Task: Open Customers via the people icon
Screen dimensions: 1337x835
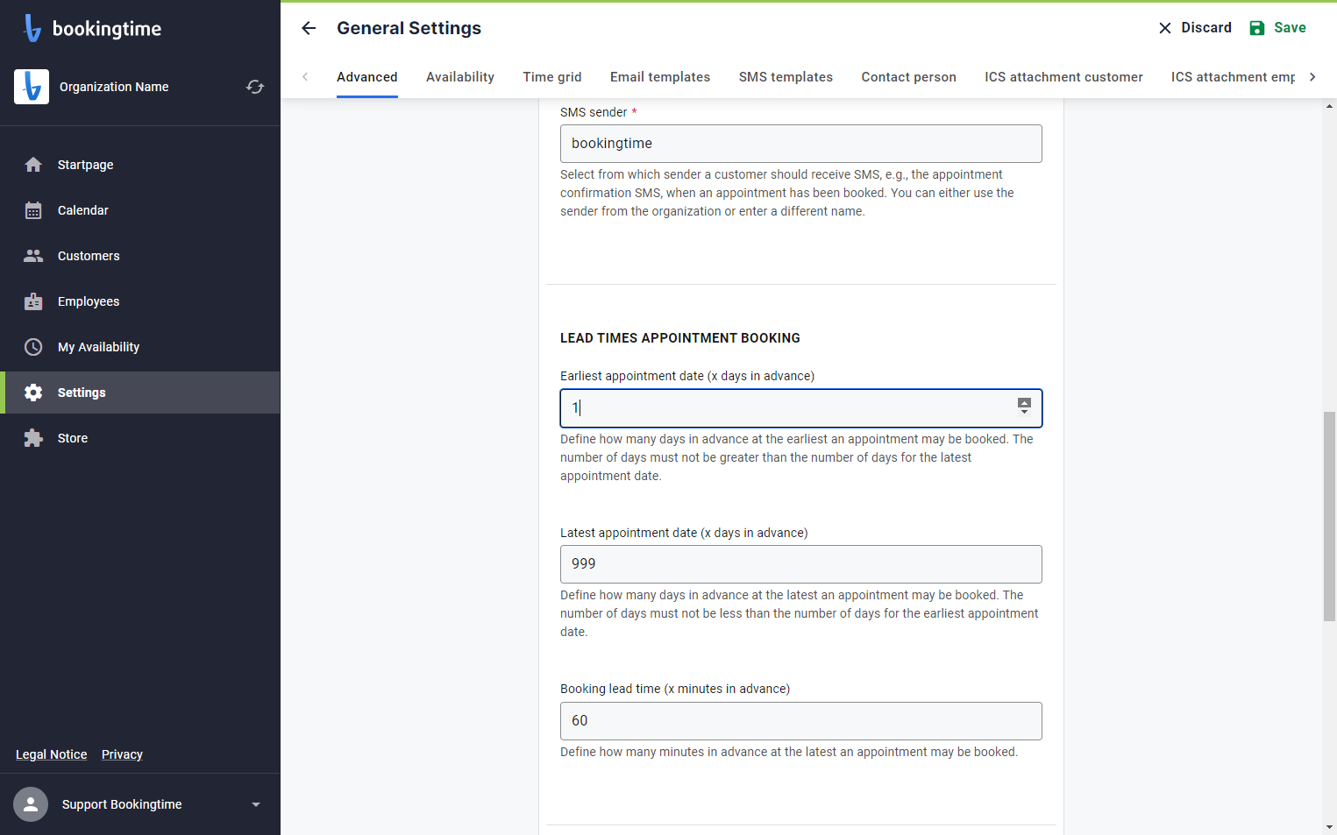Action: [33, 256]
